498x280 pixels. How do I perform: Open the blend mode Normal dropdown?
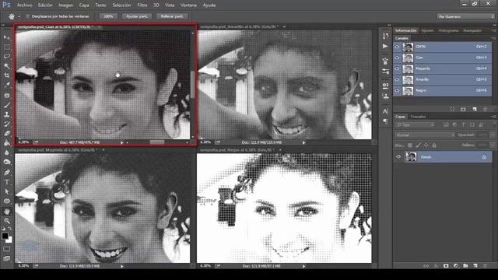click(x=425, y=135)
